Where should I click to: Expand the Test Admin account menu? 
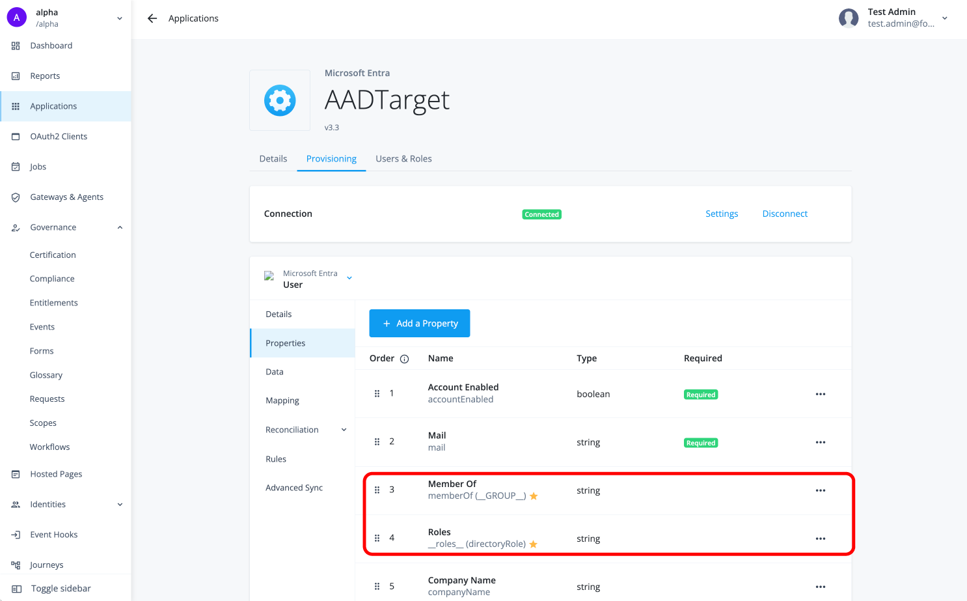[944, 18]
